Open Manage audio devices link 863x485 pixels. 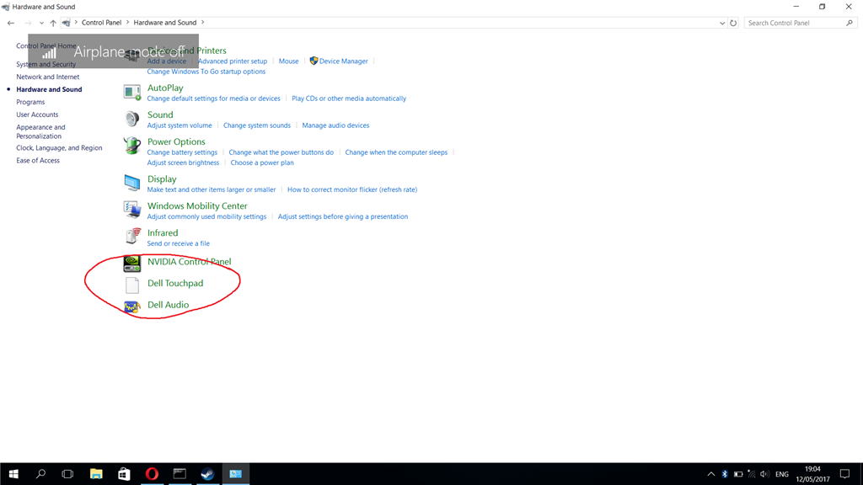(x=335, y=125)
